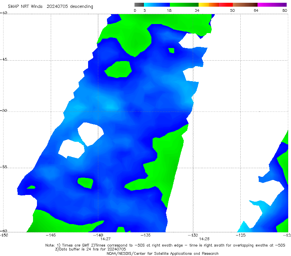Click the gray segment of the color bar
The width and height of the screenshot is (291, 256).
(x=139, y=5)
